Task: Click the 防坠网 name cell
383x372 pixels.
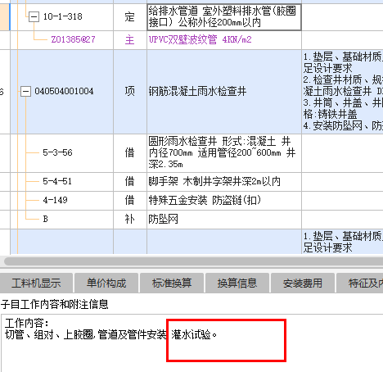Action: (224, 220)
